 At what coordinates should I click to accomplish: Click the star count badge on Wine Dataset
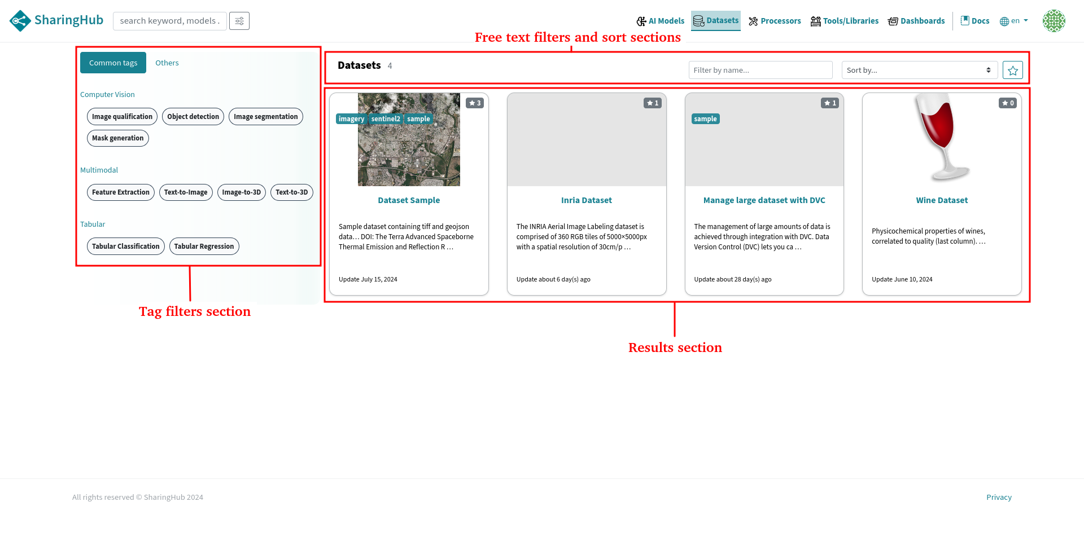(1007, 103)
